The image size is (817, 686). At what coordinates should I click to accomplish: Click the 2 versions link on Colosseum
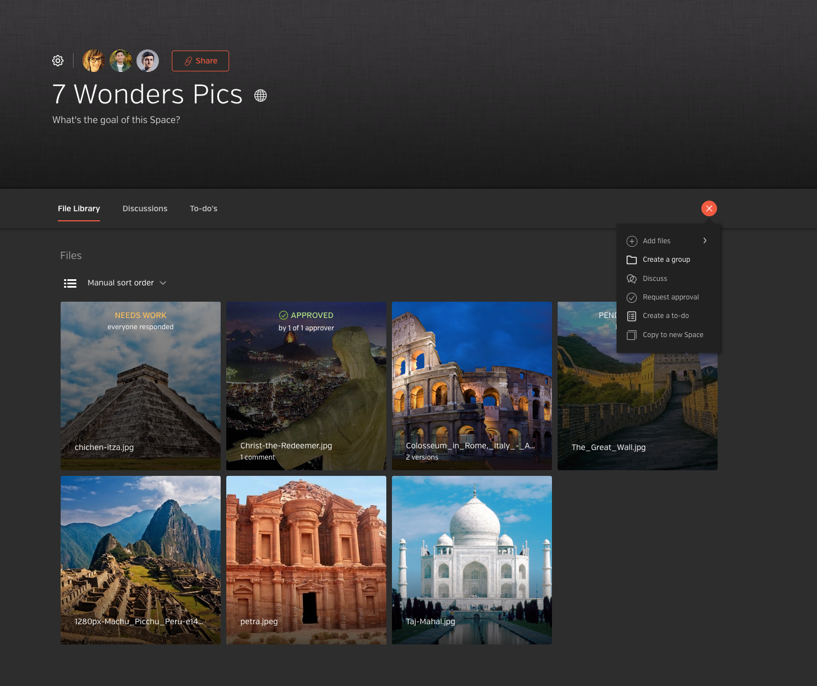422,457
